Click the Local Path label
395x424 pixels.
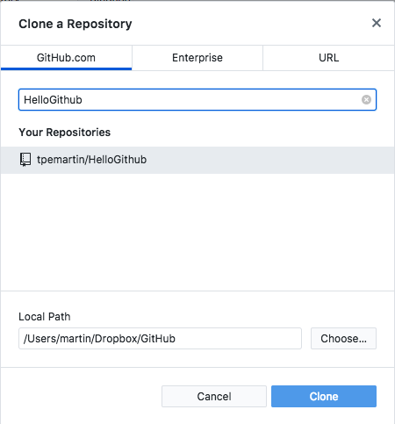click(45, 317)
